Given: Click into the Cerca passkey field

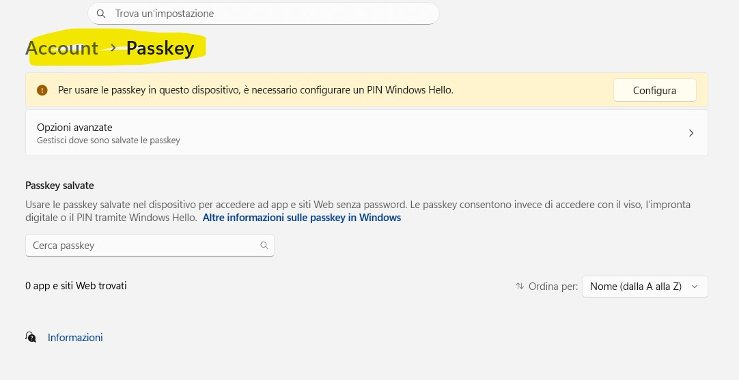Looking at the screenshot, I should [143, 246].
